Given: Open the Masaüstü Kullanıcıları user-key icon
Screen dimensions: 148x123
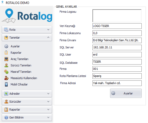Looking at the screenshot, I should [x=6, y=78].
